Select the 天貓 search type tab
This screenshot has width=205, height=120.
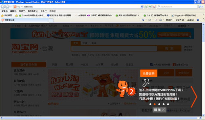(85, 43)
